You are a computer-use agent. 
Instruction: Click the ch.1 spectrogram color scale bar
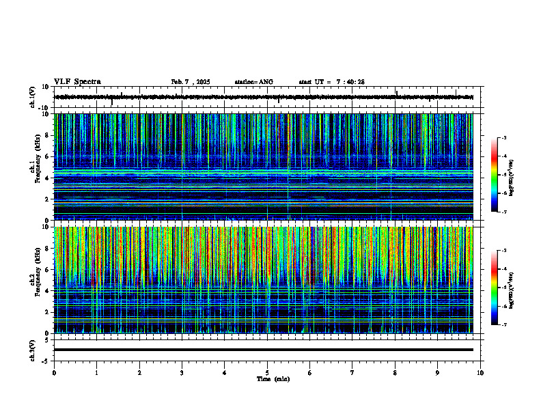(x=495, y=175)
